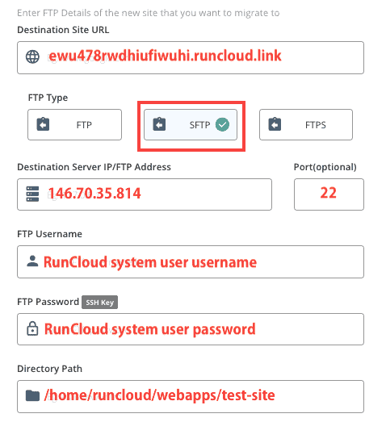
Task: Focus the Directory Path input
Action: 191,396
